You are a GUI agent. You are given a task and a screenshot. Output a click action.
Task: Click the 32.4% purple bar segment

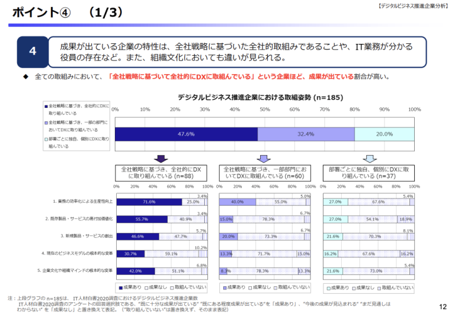(x=306, y=134)
